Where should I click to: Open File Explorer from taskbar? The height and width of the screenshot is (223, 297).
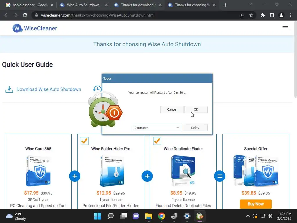click(x=149, y=216)
